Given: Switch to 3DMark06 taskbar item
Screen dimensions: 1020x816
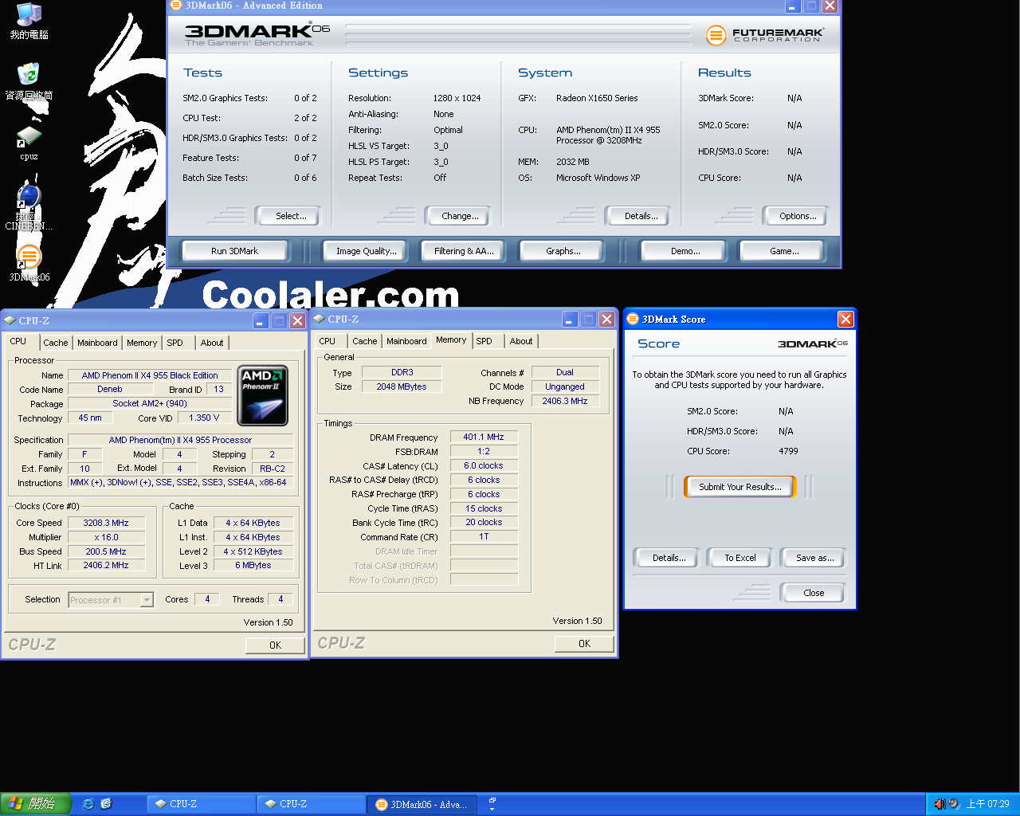Looking at the screenshot, I should (422, 804).
